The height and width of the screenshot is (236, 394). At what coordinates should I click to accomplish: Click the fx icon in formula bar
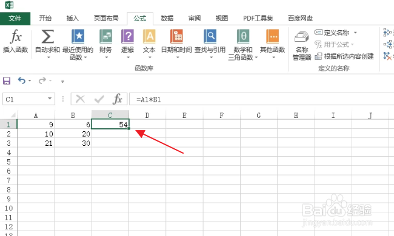[x=118, y=99]
